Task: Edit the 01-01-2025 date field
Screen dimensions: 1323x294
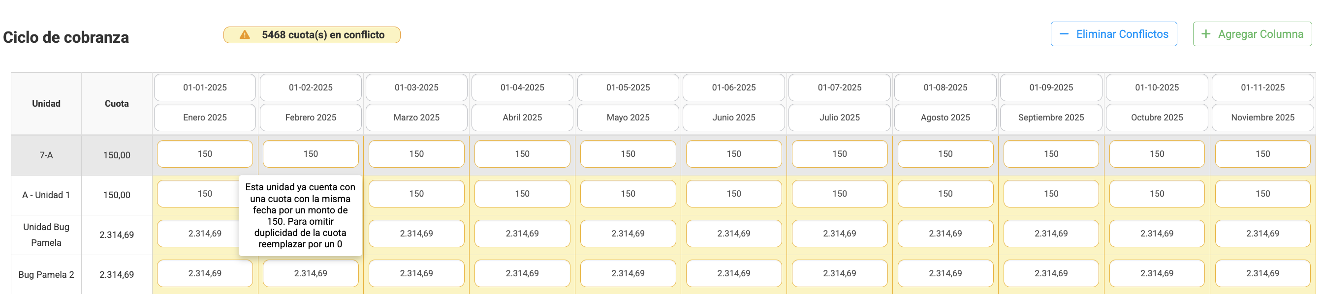Action: pyautogui.click(x=205, y=88)
